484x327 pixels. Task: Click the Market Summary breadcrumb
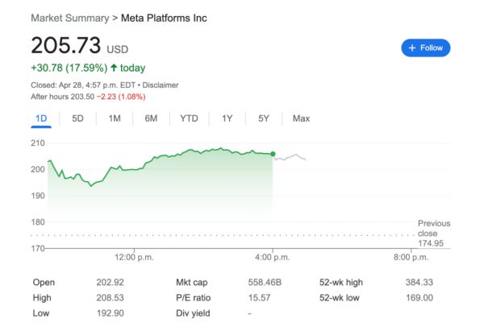click(x=68, y=18)
